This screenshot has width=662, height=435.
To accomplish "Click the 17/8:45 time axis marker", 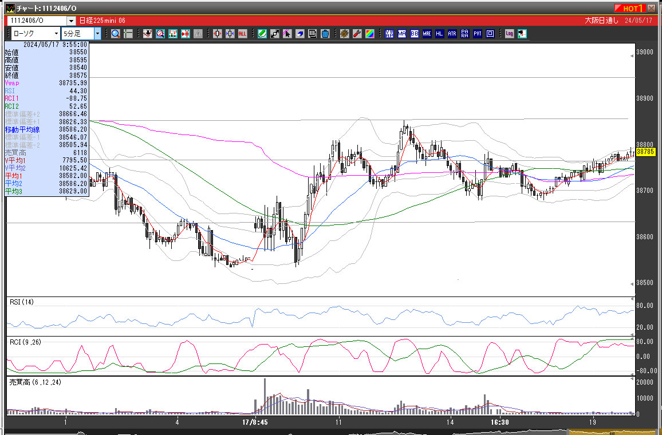I will click(255, 422).
